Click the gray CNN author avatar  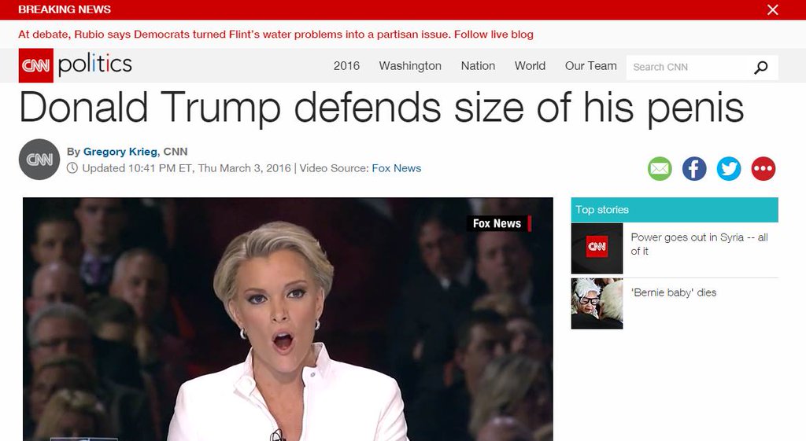[x=39, y=159]
